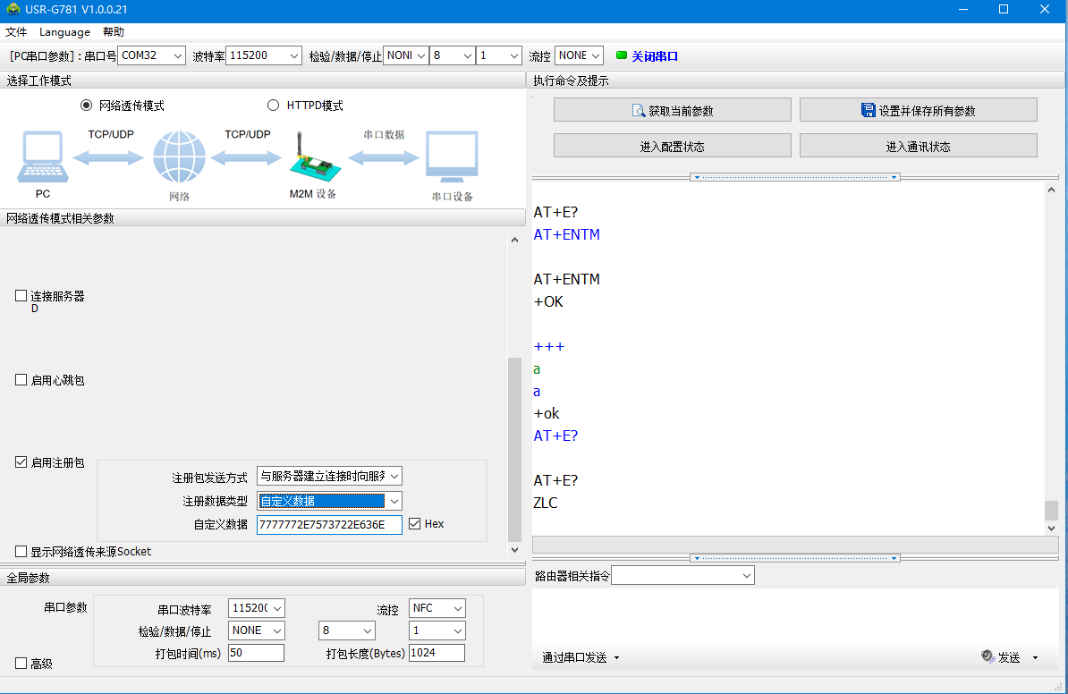Click the USR-G781 app icon in title bar

[13, 10]
